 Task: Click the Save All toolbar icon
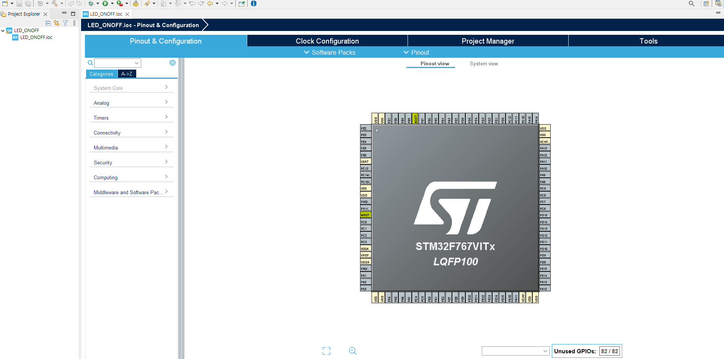pos(28,3)
